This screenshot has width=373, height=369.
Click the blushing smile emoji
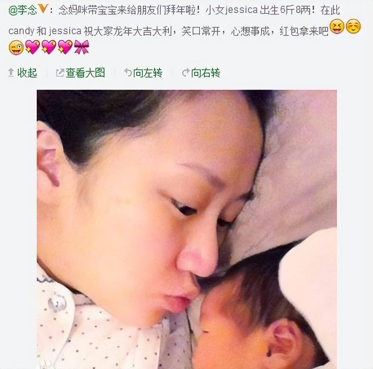tap(353, 27)
